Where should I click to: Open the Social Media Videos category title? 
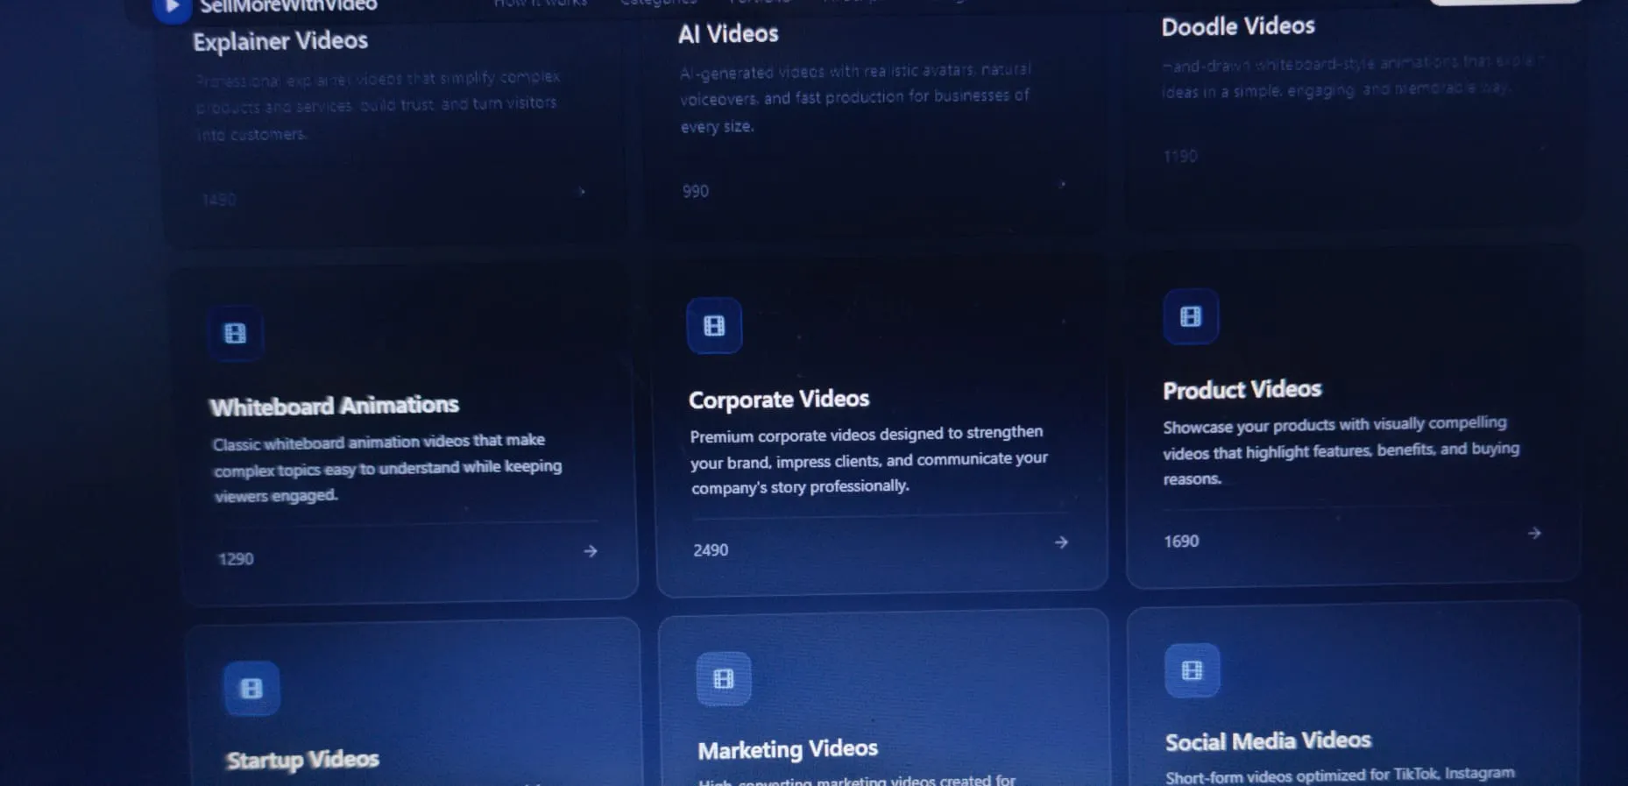[1268, 741]
